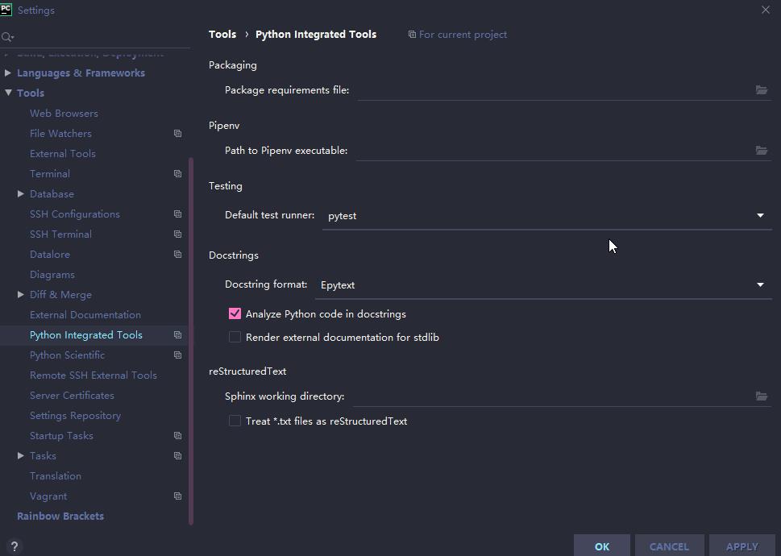
Task: Open Server Certificates page
Action: (x=72, y=396)
